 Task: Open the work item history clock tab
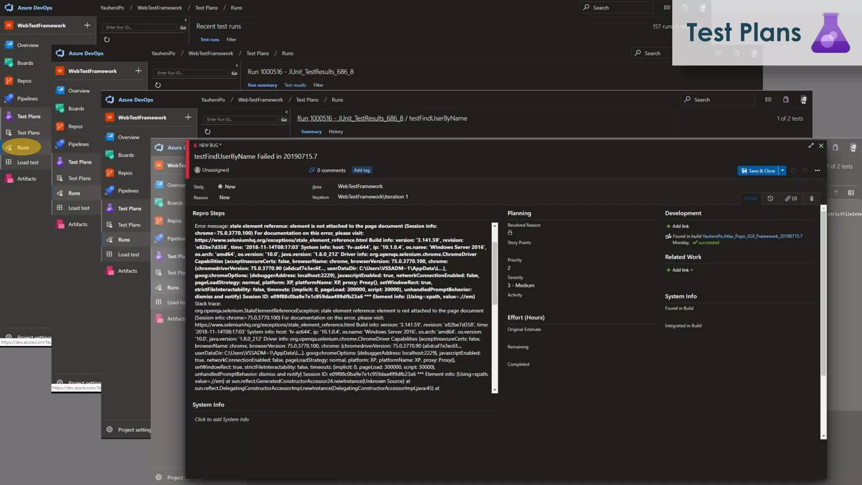pos(770,199)
